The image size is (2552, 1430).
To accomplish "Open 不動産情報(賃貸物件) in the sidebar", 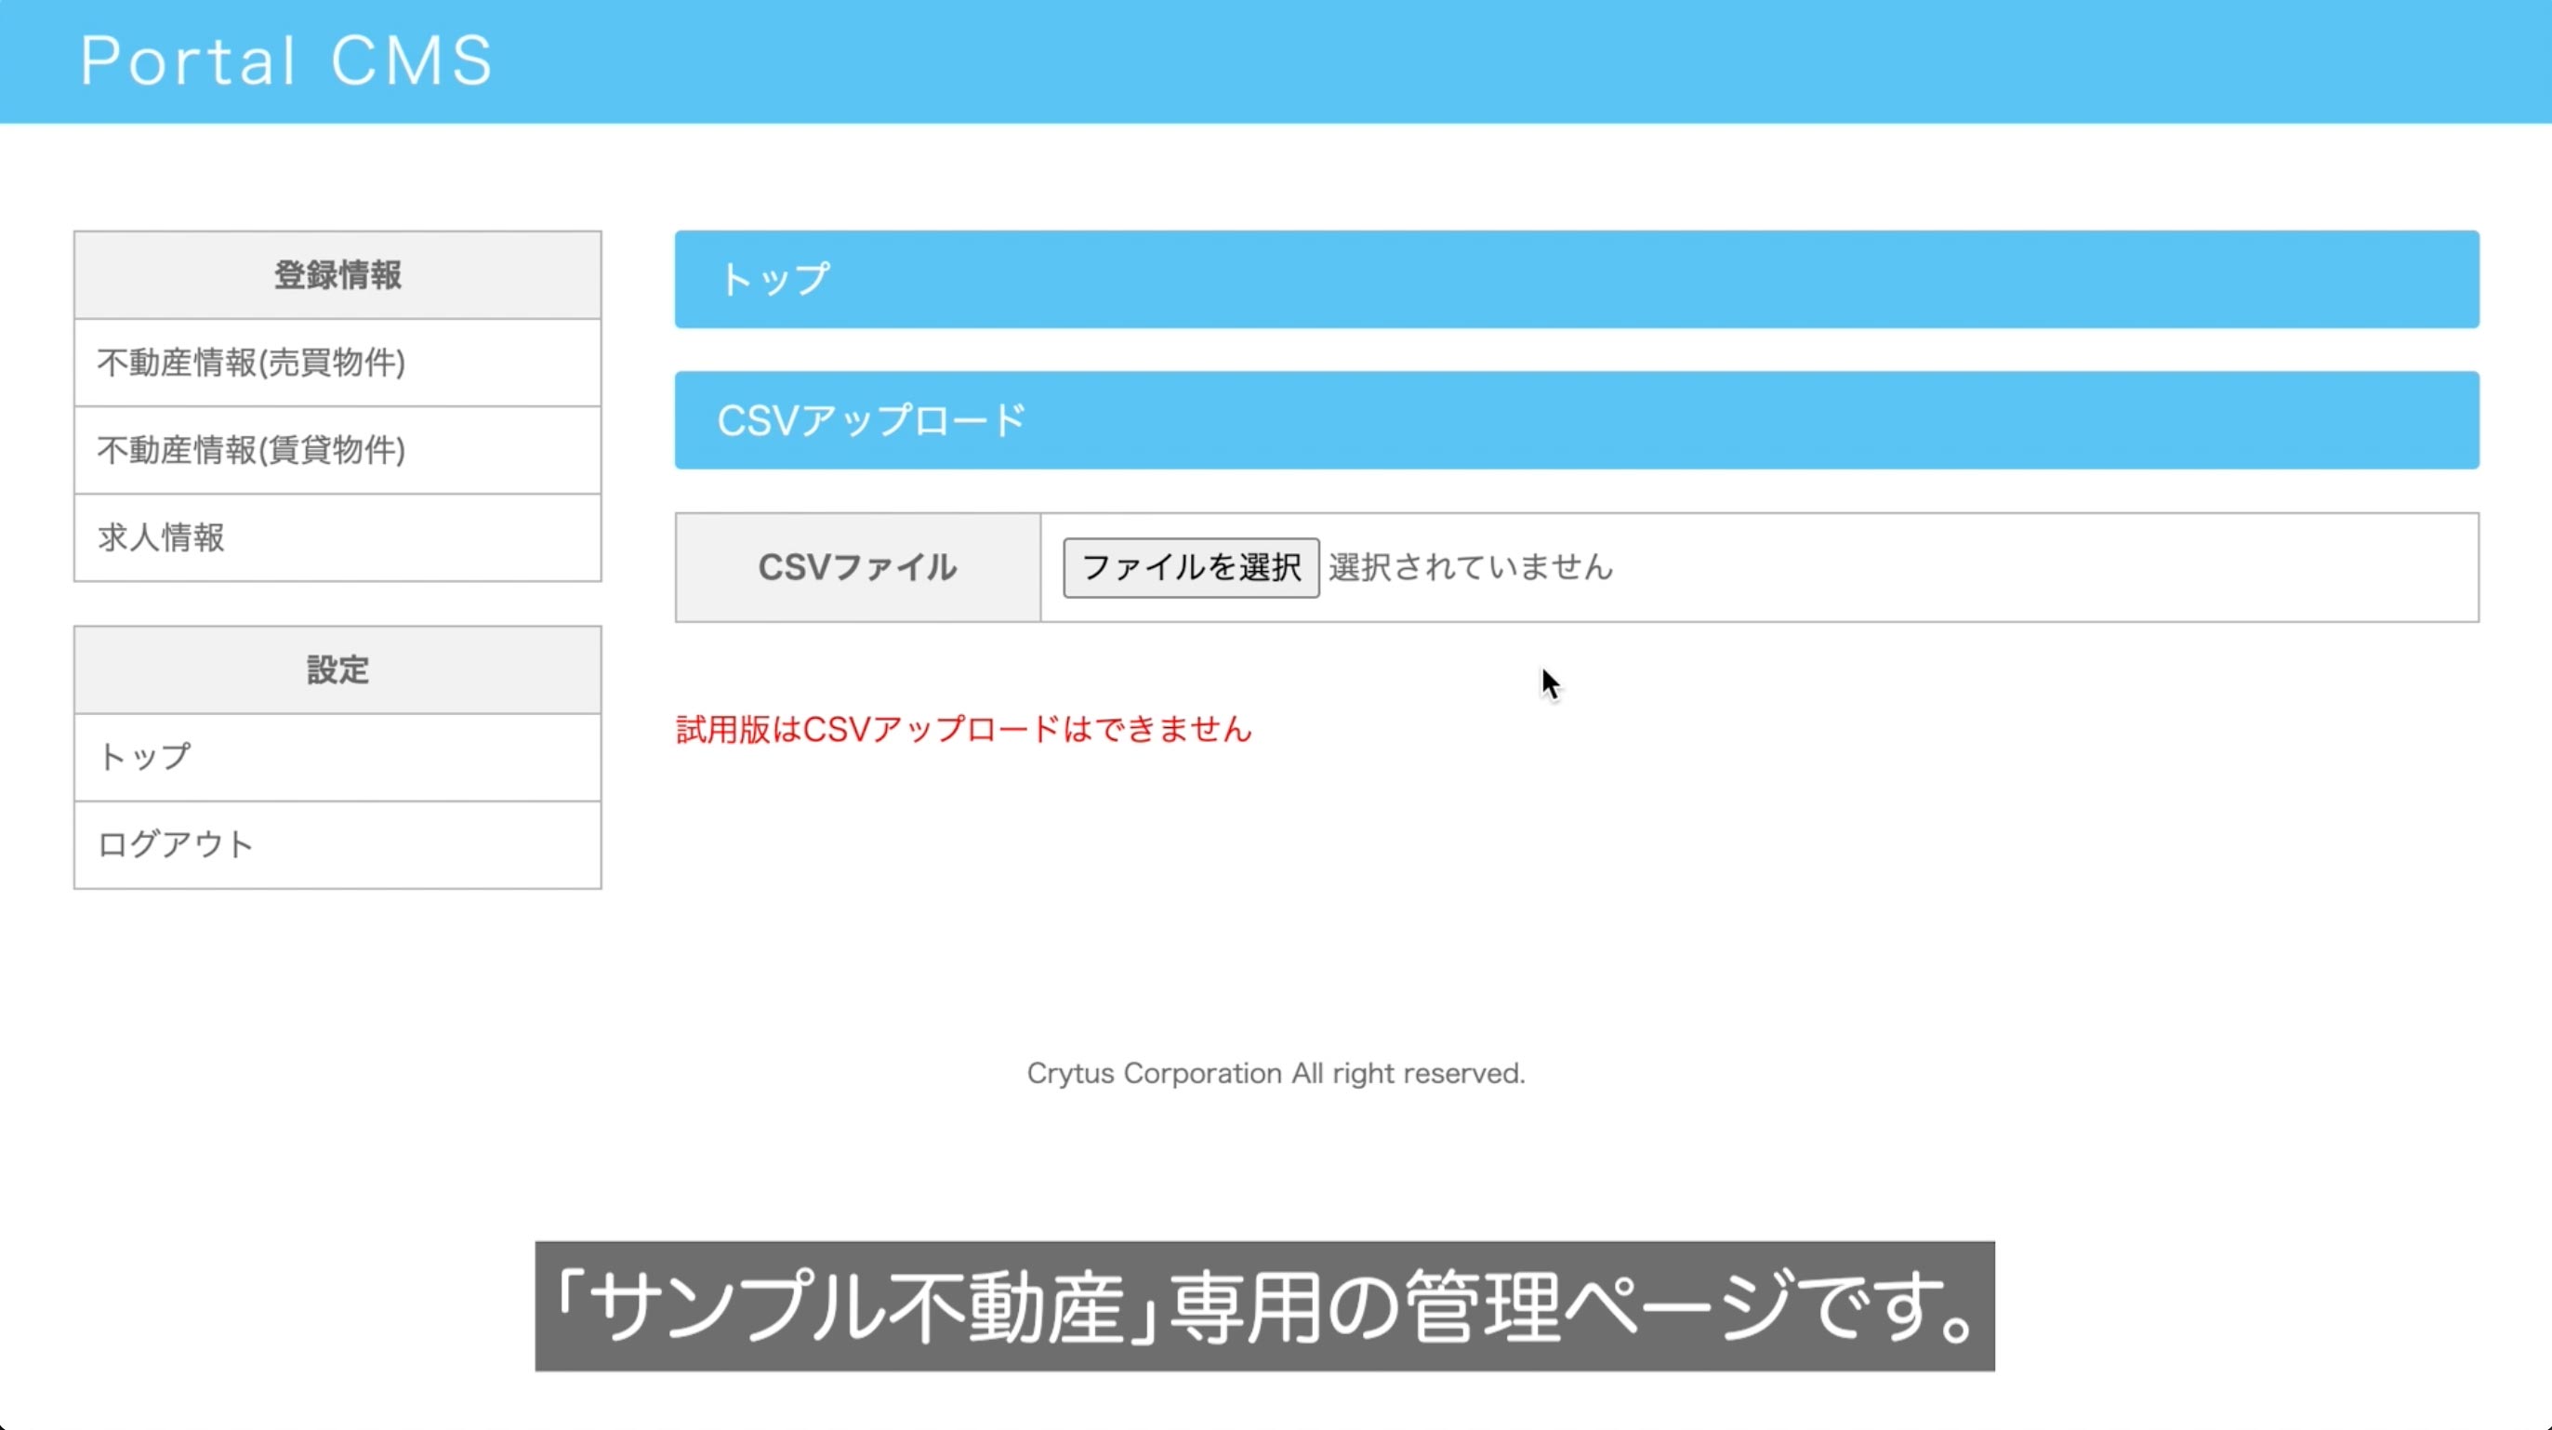I will [x=251, y=450].
